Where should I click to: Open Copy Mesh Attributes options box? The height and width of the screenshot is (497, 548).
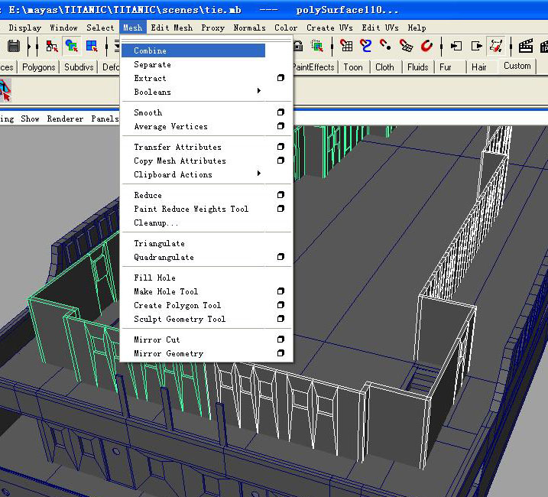tap(280, 161)
